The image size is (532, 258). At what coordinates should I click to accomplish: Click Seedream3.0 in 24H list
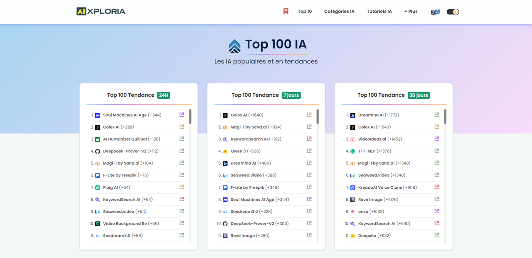click(x=116, y=236)
